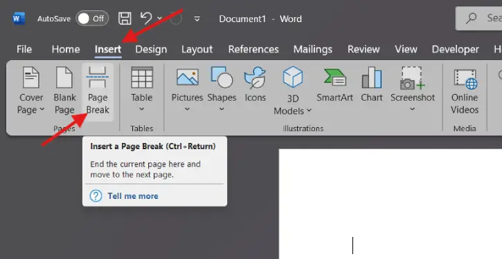Click the Tell me more link
This screenshot has height=259, width=502.
pos(132,195)
